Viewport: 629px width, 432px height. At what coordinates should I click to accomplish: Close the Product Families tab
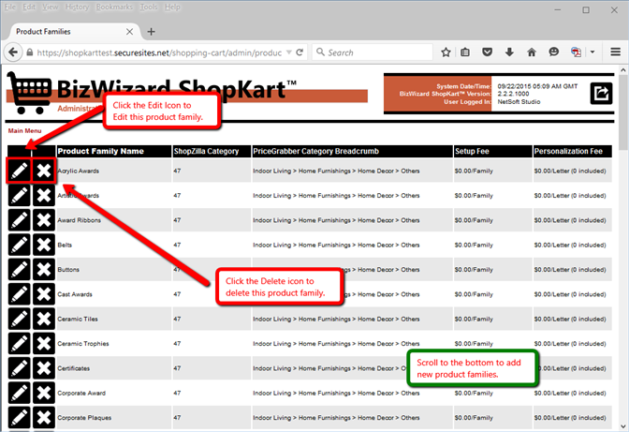coord(129,32)
